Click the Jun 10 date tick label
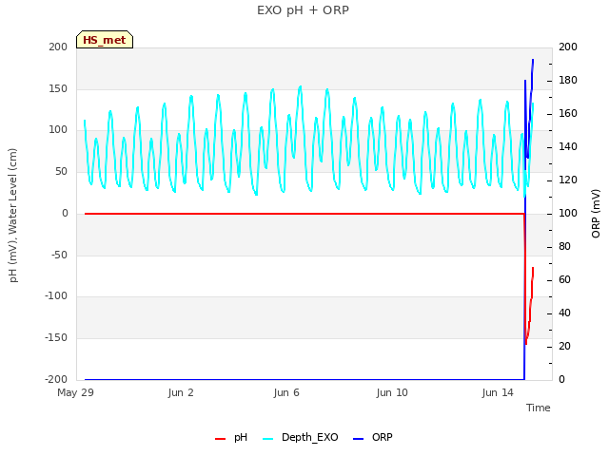This screenshot has height=456, width=609. click(x=392, y=392)
